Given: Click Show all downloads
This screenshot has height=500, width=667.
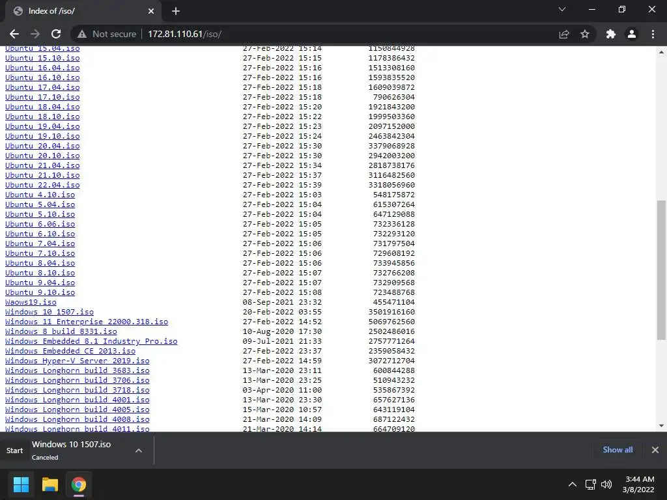Looking at the screenshot, I should [x=617, y=450].
